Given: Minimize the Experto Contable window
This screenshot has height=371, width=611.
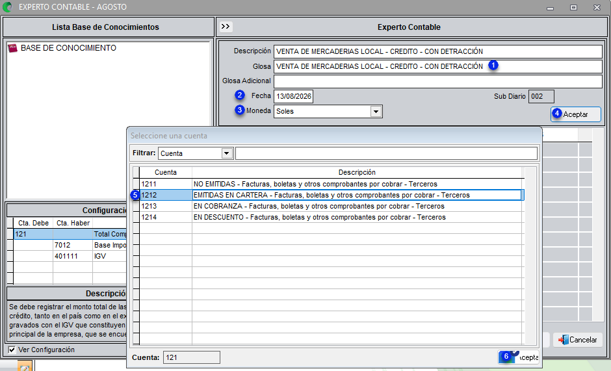Looking at the screenshot, I should click(550, 7).
